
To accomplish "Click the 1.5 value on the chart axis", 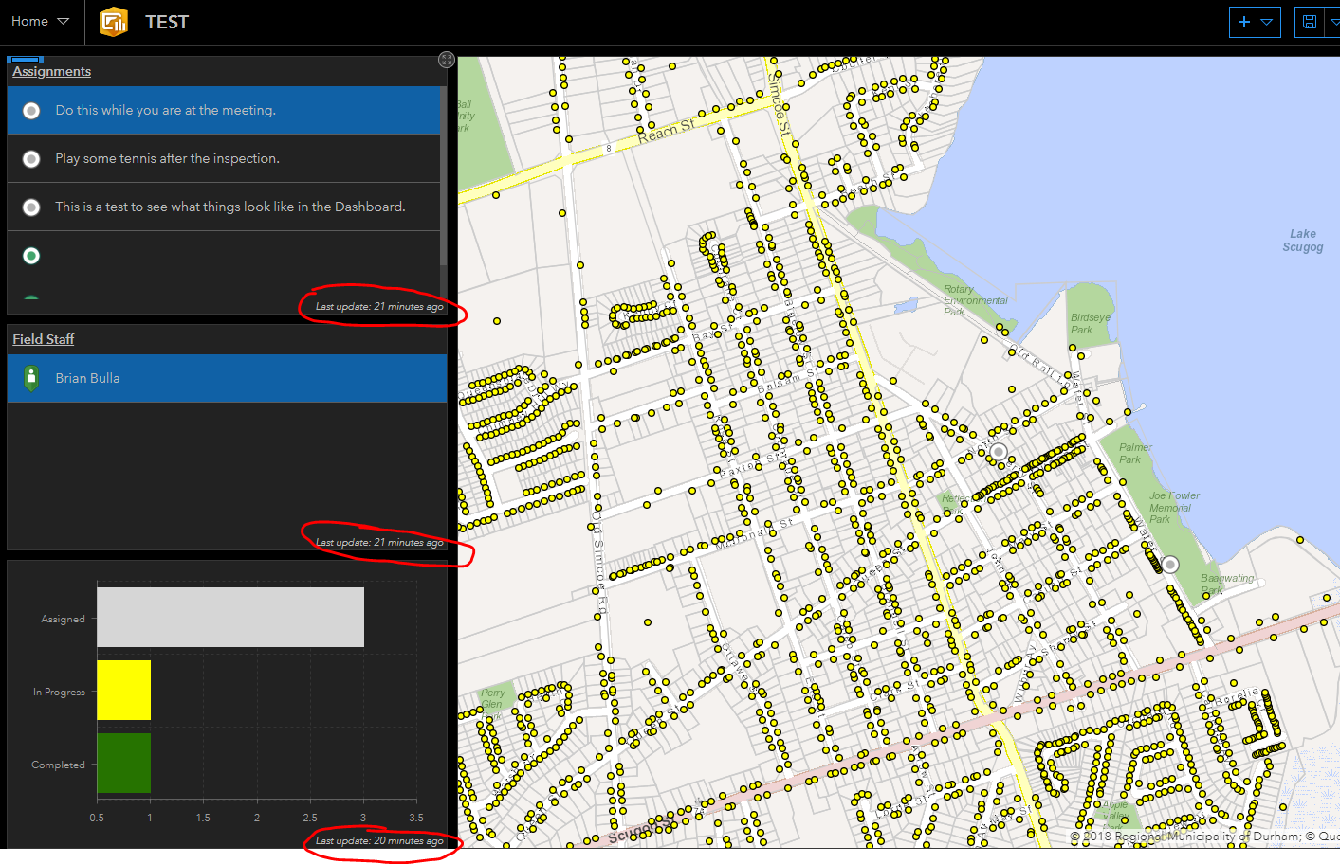I will pos(203,817).
